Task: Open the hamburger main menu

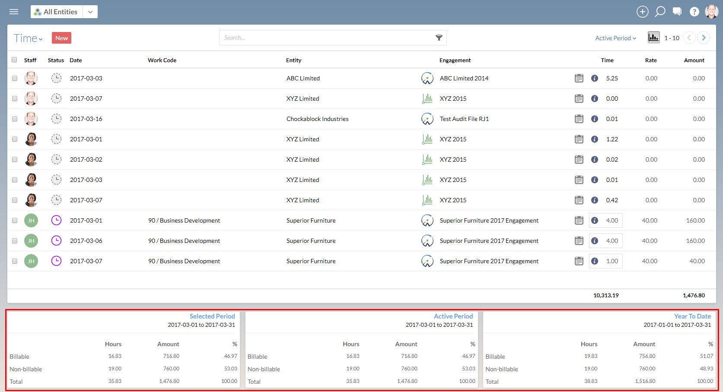Action: click(14, 12)
